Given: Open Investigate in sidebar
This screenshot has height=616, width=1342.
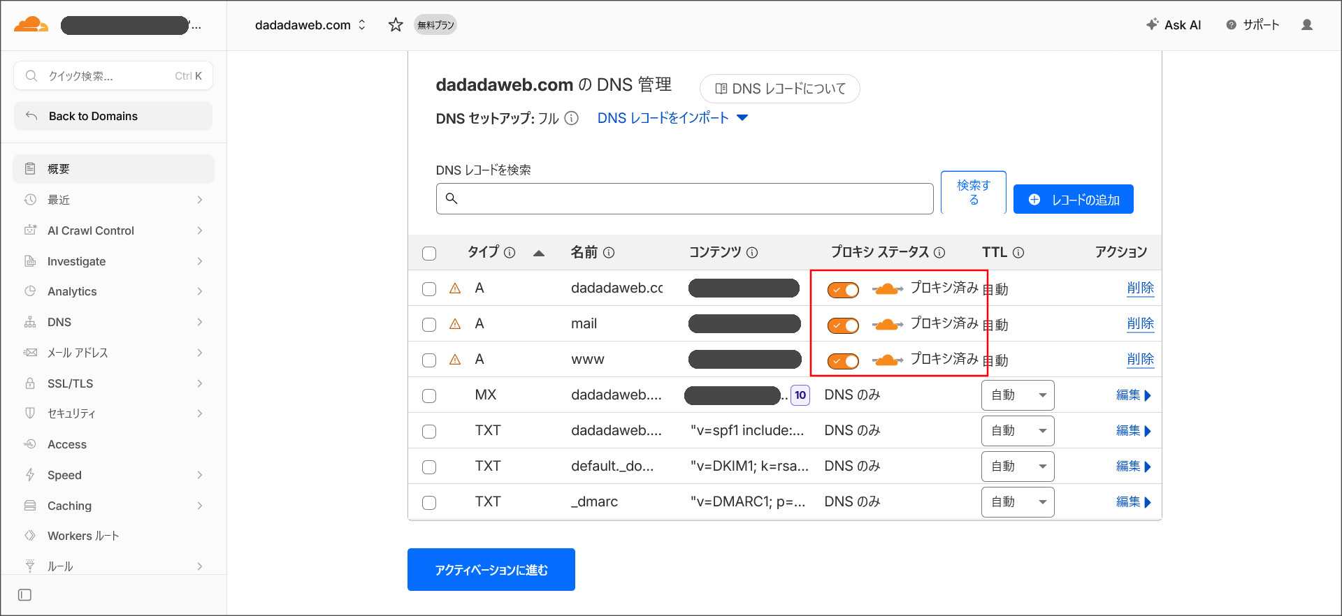Looking at the screenshot, I should tap(113, 261).
